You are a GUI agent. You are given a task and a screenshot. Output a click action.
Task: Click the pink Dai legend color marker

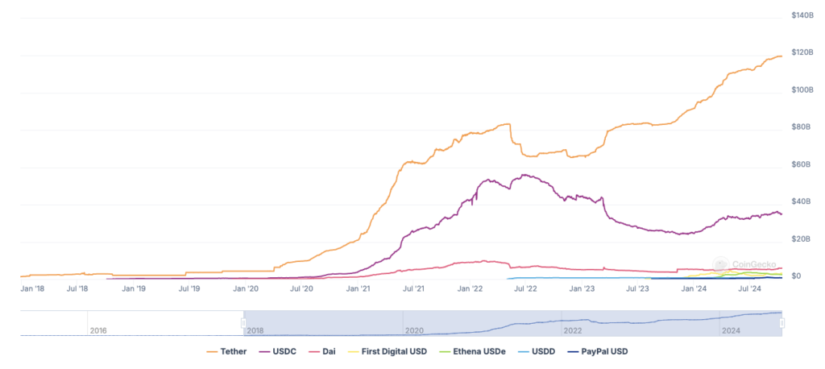pos(311,352)
